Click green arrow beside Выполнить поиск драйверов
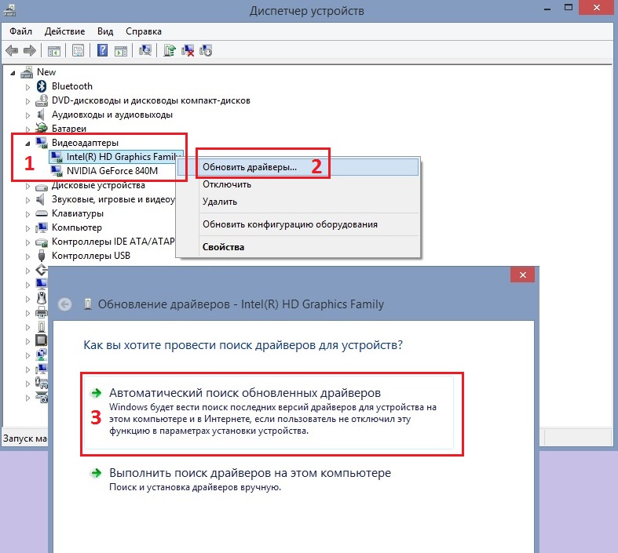618x553 pixels. (x=96, y=473)
